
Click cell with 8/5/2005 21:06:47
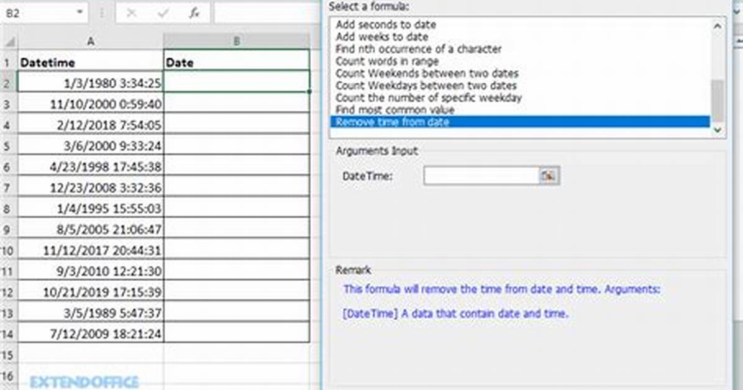coord(91,229)
